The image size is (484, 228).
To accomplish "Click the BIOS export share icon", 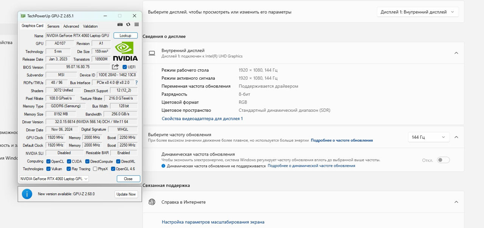I will pos(115,67).
